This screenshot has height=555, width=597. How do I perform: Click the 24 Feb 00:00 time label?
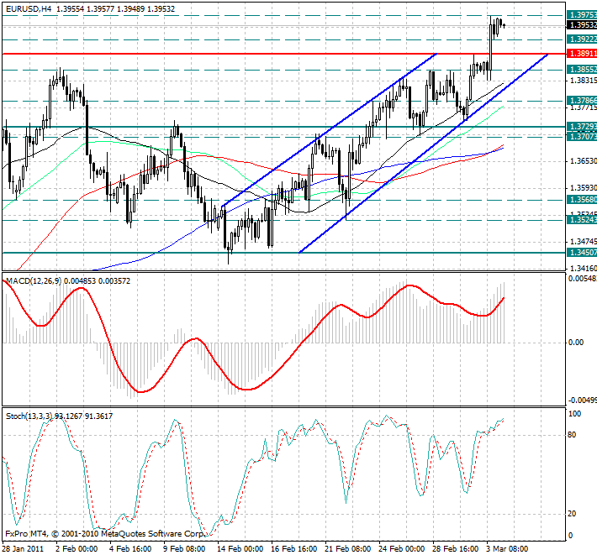pos(401,549)
